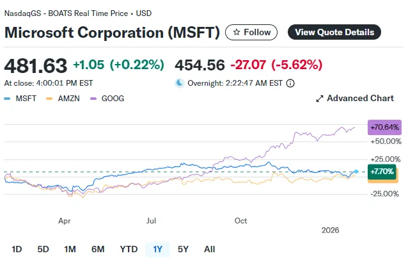Click the +7.70% MSFT value label
This screenshot has height=258, width=408.
(382, 172)
